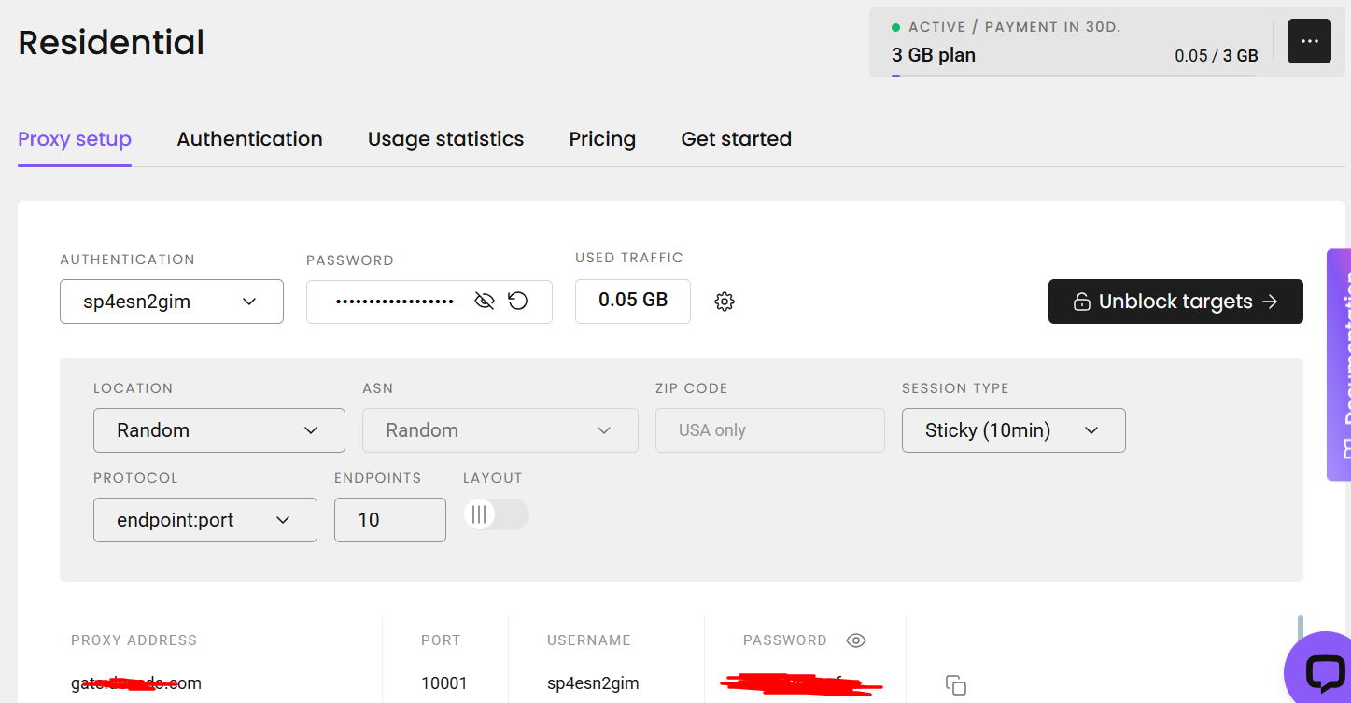
Task: Click the PROXY ADDRESS column header
Action: click(134, 640)
